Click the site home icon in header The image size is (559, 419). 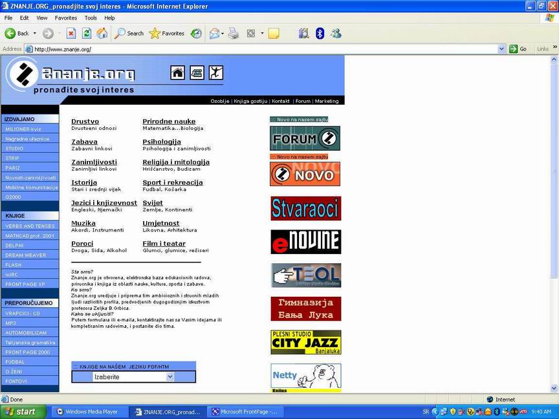point(177,72)
